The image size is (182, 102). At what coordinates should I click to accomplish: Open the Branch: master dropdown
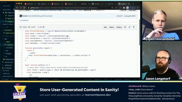click(25, 10)
